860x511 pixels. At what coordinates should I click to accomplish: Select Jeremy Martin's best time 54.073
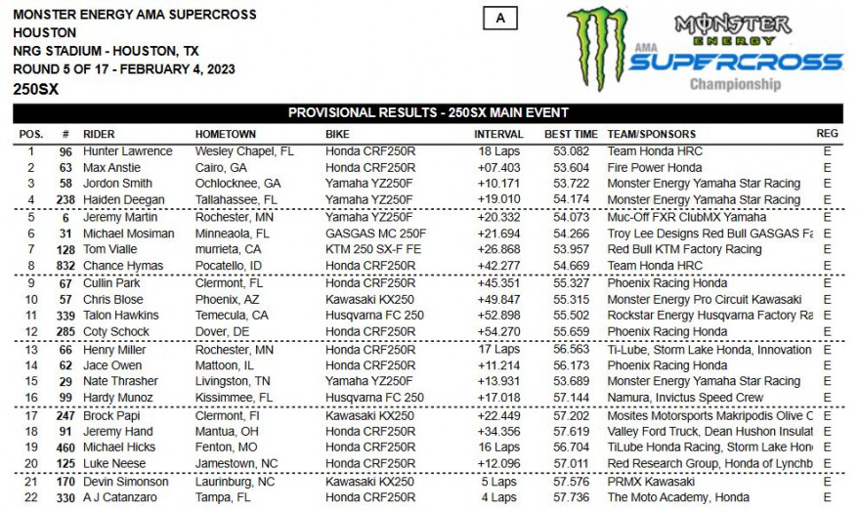point(571,217)
